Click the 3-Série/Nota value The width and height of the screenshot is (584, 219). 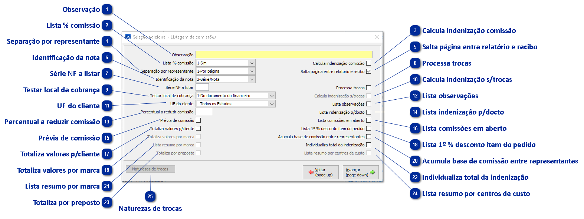[x=208, y=79]
